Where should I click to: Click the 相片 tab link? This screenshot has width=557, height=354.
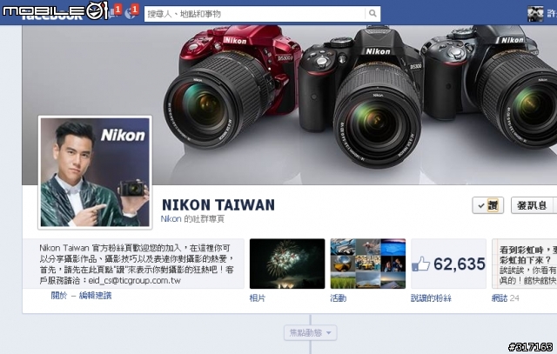tap(258, 298)
